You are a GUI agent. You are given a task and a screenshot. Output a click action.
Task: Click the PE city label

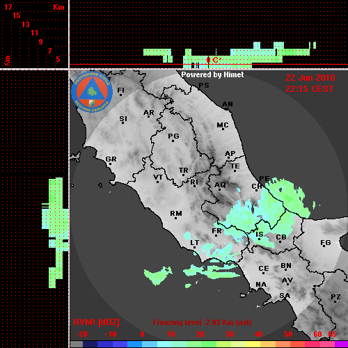[264, 178]
